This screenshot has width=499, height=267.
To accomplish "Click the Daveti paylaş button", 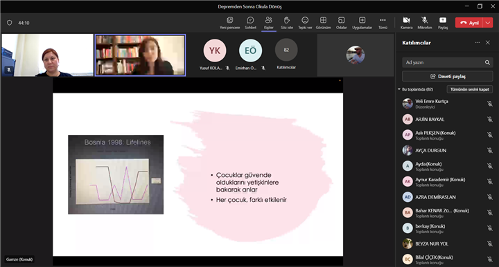I will click(x=448, y=76).
